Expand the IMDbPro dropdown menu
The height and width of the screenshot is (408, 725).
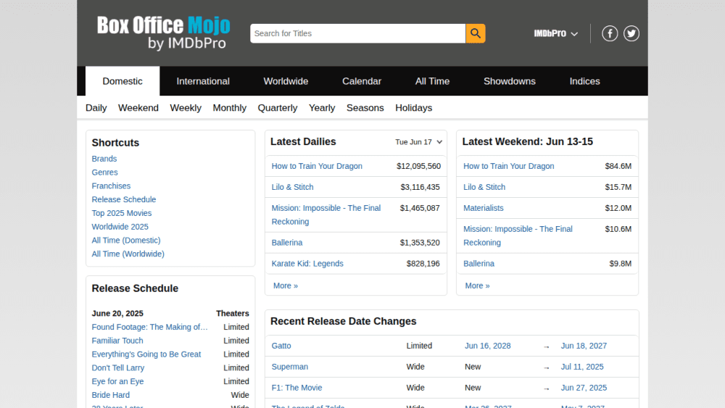tap(556, 33)
